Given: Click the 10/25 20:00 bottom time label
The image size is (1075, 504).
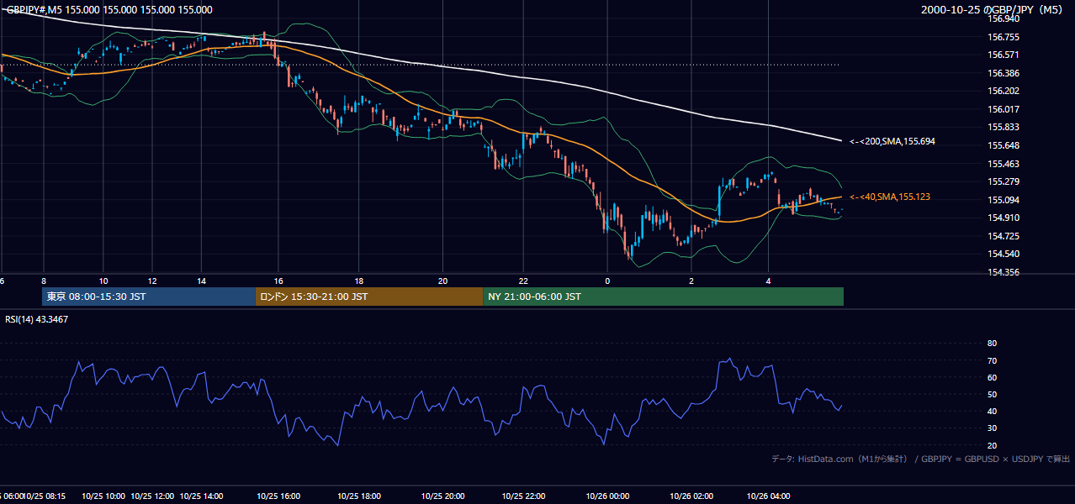Looking at the screenshot, I should pyautogui.click(x=443, y=496).
